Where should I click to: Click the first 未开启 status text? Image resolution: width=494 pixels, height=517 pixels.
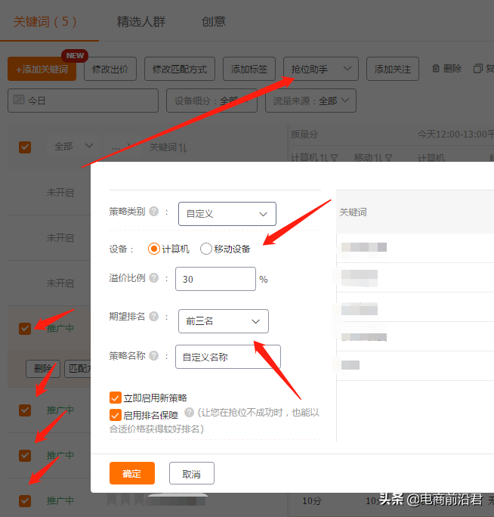pyautogui.click(x=60, y=192)
